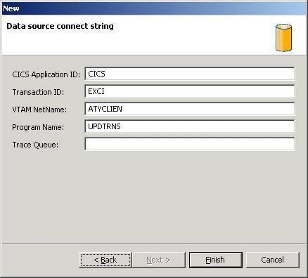Click the Program Name label
This screenshot has height=278, width=308.
pyautogui.click(x=38, y=127)
